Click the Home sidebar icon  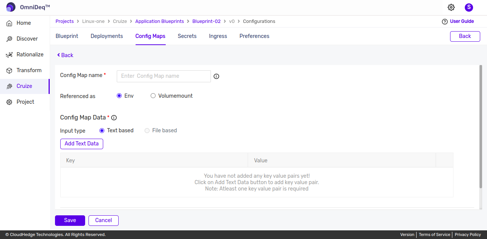point(9,23)
